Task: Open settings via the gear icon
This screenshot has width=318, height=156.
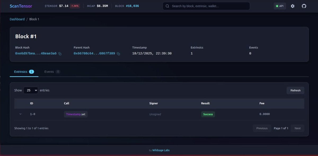Action: coord(292,6)
